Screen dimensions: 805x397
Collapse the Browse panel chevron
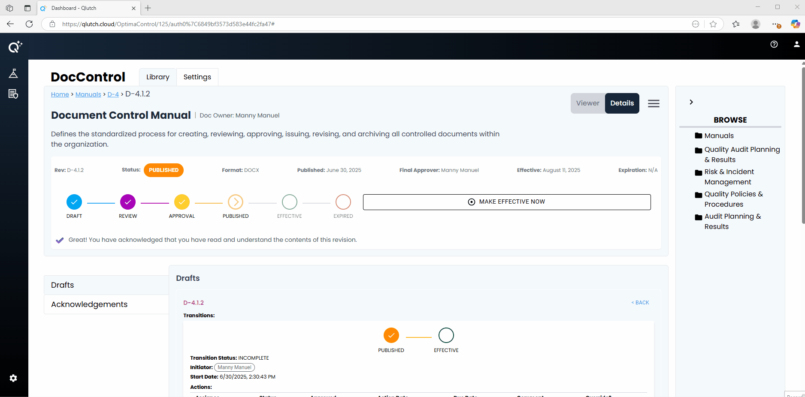tap(691, 102)
